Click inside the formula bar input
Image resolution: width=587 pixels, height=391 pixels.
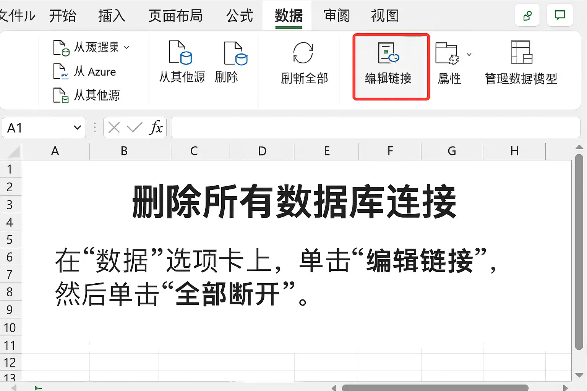point(375,128)
